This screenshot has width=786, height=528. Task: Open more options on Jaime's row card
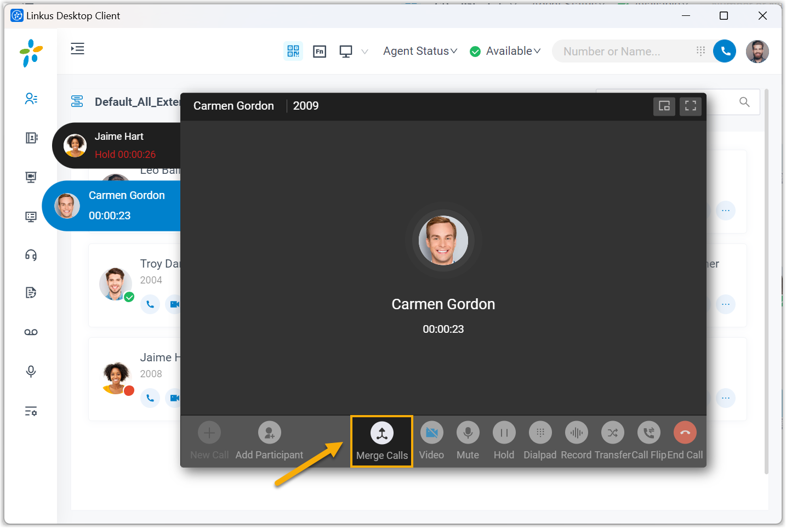coord(726,398)
